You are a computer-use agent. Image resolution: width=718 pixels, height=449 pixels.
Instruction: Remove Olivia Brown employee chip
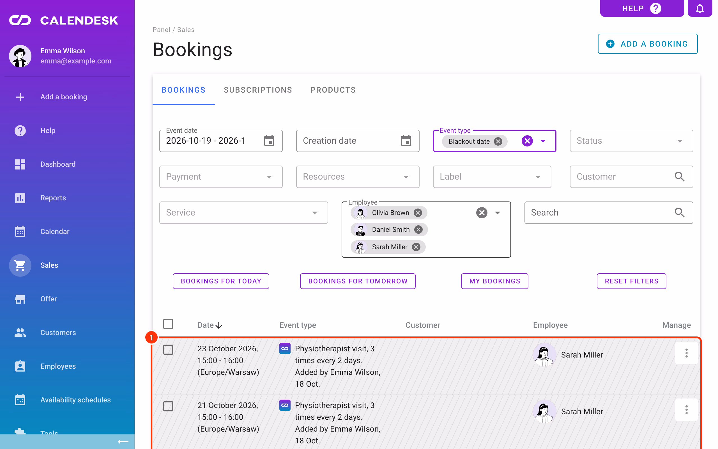(x=418, y=213)
